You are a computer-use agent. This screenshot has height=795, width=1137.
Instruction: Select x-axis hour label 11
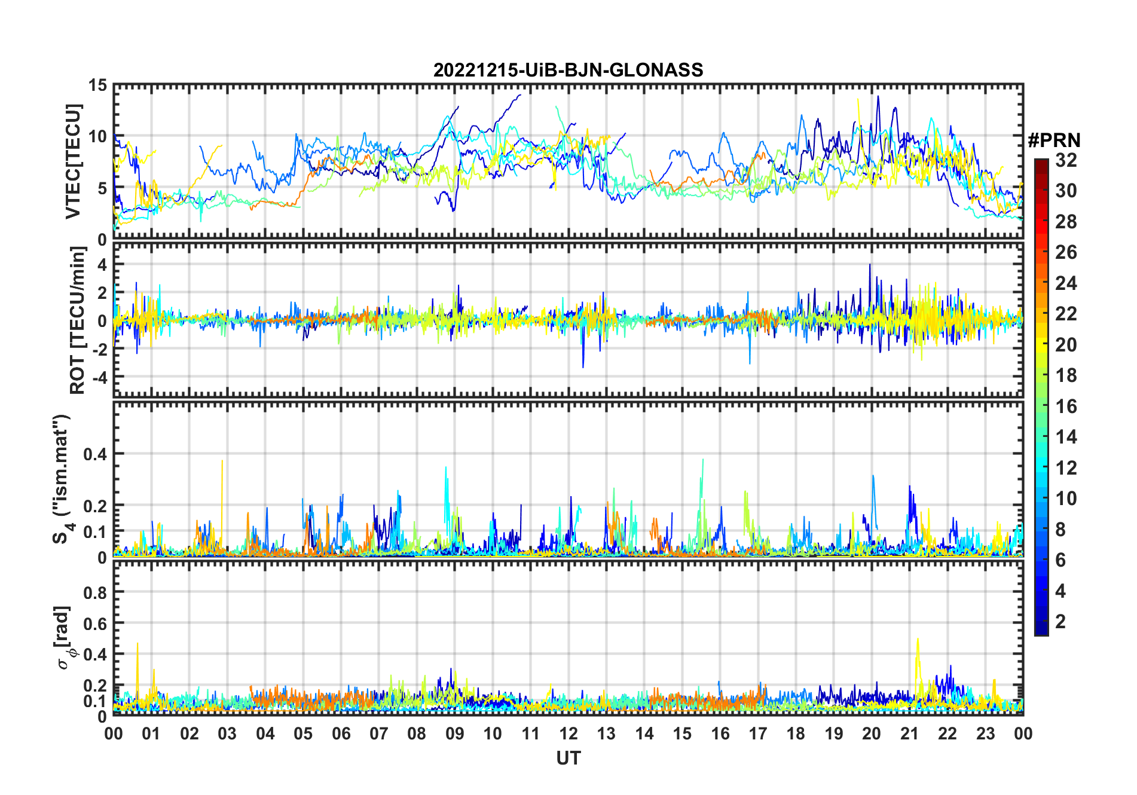530,733
